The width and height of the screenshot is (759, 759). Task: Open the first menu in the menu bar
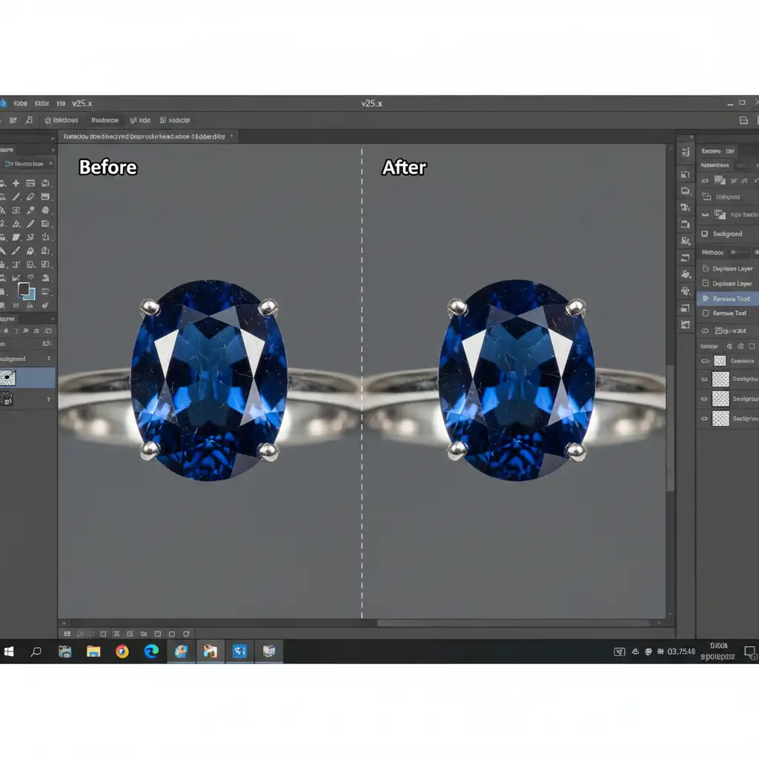tap(20, 104)
